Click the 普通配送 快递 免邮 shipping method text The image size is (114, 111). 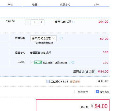point(41,53)
